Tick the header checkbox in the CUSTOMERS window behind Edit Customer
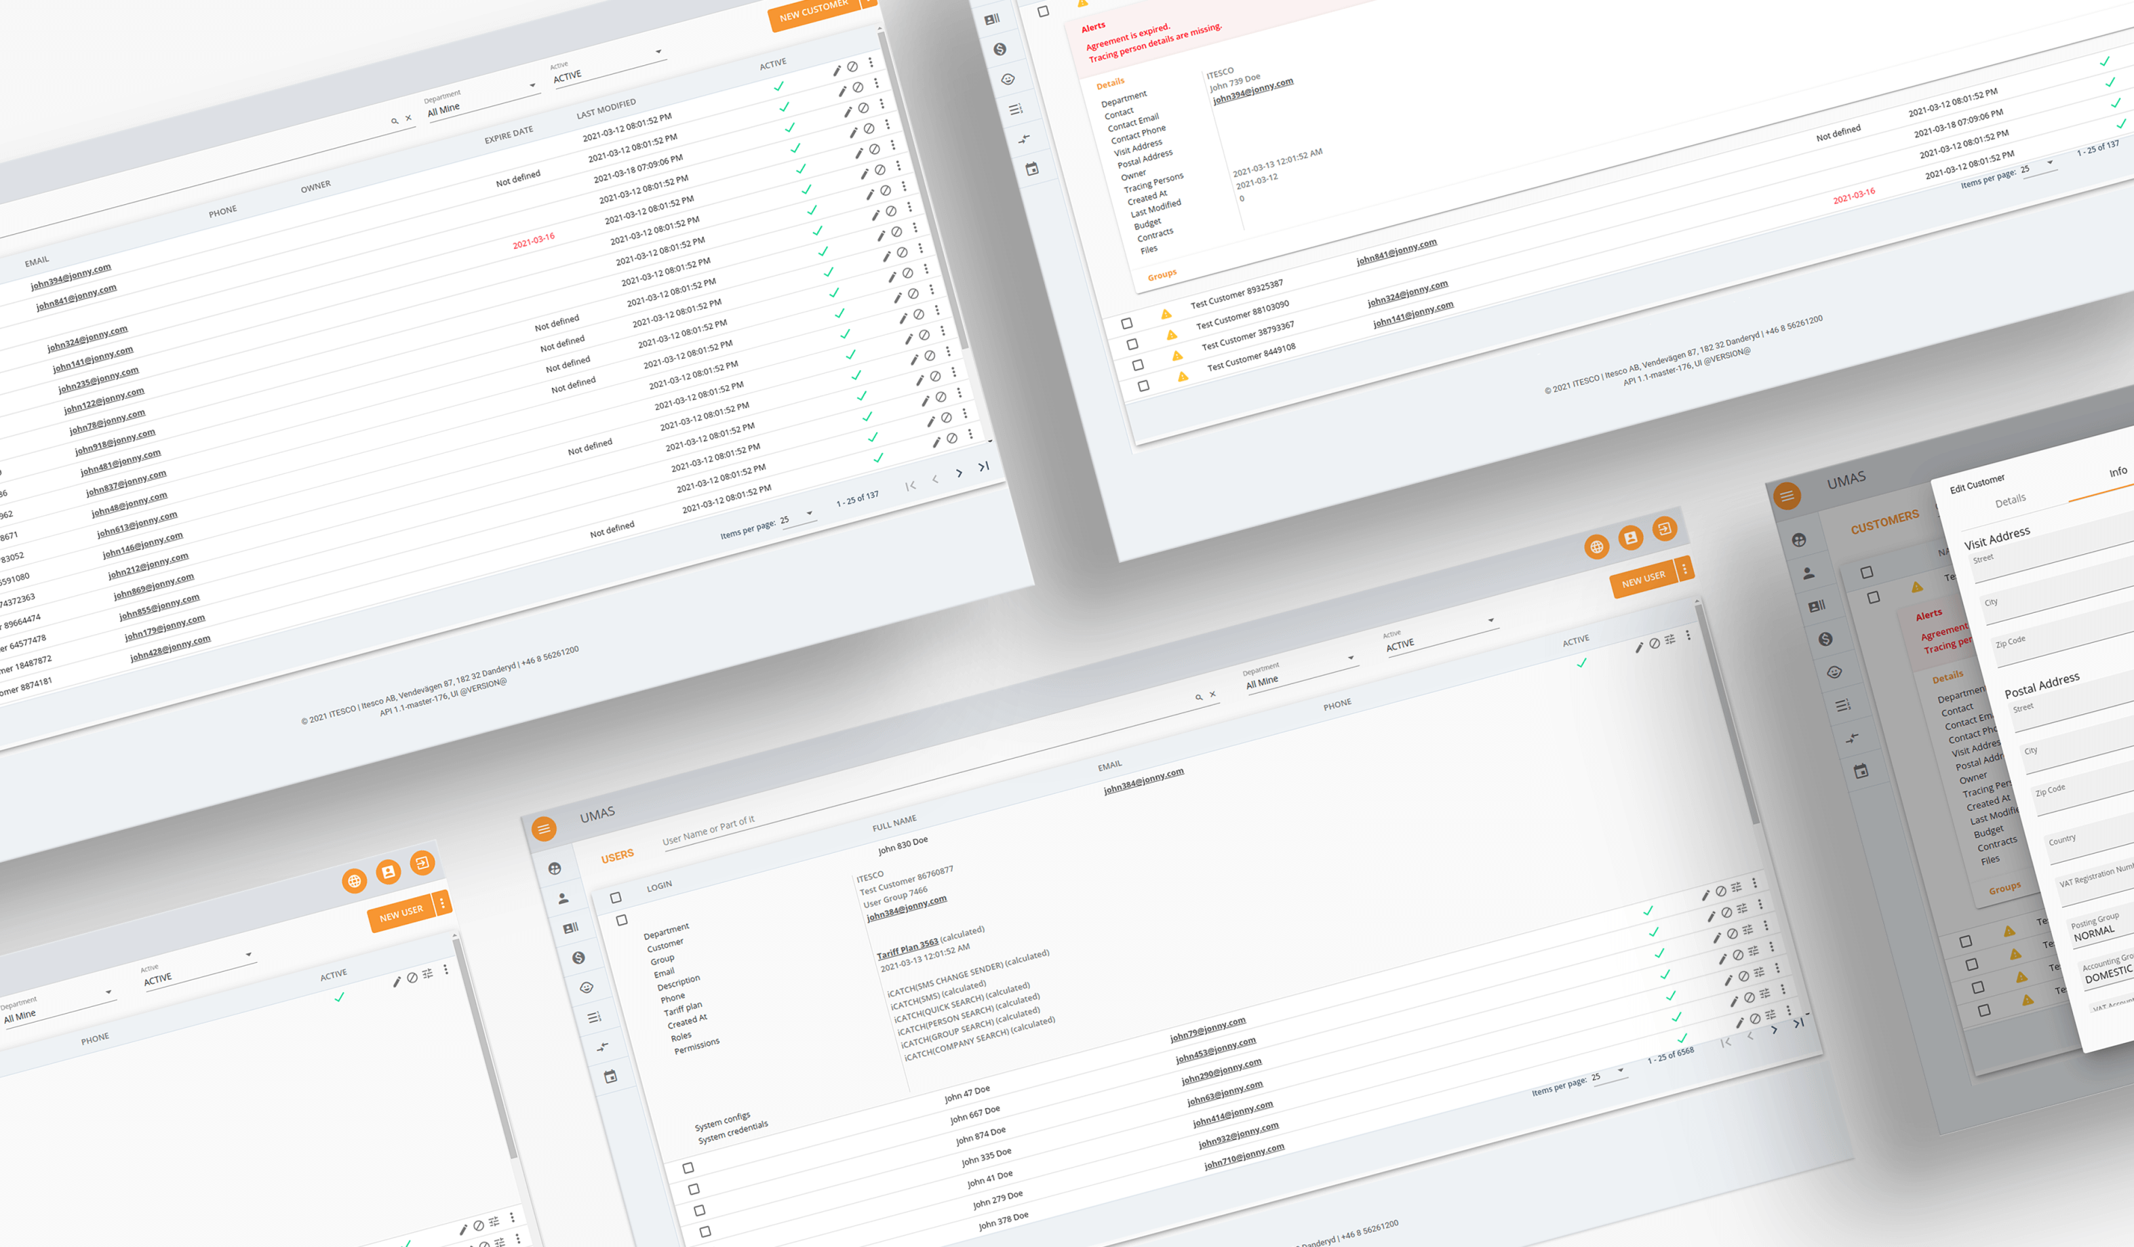This screenshot has width=2134, height=1247. tap(1866, 572)
